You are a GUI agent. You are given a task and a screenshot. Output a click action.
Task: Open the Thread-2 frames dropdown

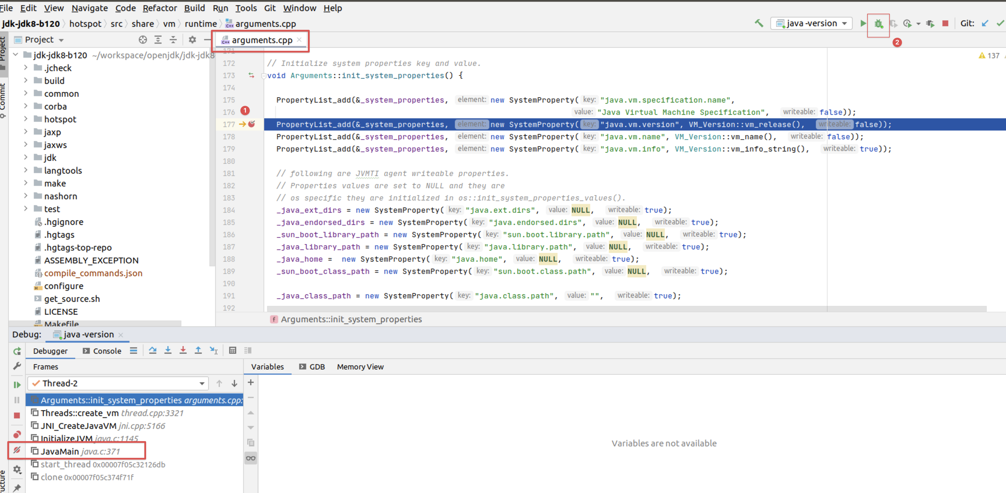pos(202,383)
